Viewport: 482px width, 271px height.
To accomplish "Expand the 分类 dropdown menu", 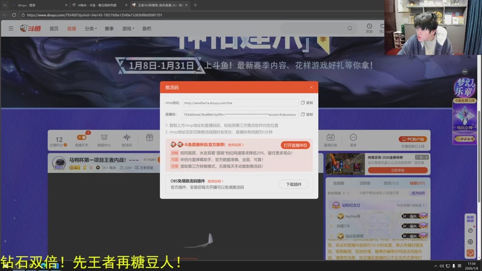I will point(90,28).
